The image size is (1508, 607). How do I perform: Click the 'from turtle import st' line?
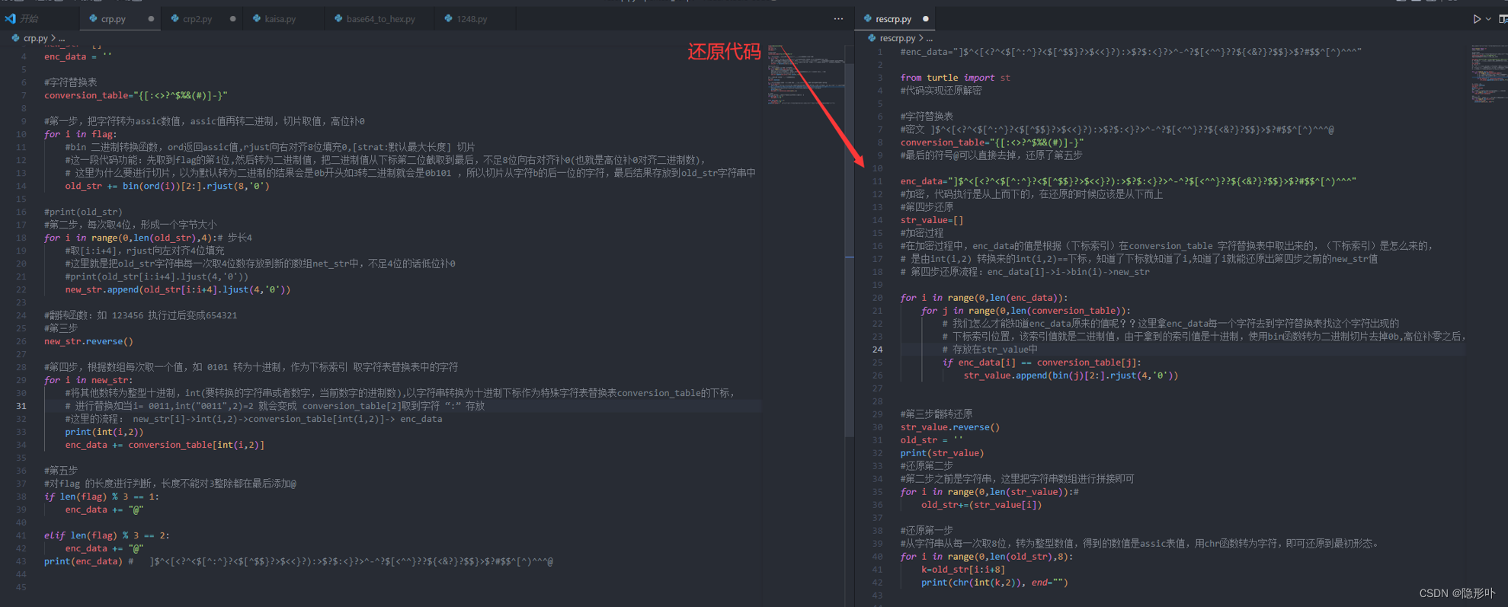click(955, 78)
